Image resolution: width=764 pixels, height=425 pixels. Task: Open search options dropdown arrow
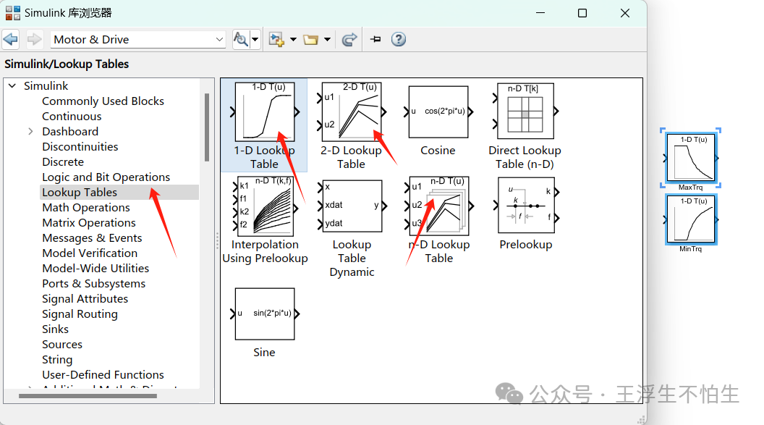[x=255, y=40]
